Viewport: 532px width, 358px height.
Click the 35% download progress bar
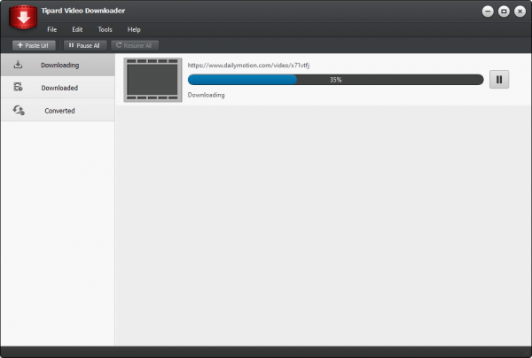coord(335,80)
